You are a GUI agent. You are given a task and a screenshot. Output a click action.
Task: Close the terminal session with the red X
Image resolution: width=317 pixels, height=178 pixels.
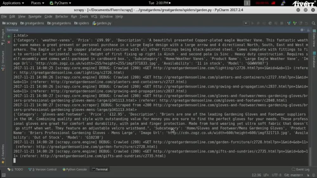[x=9, y=42]
